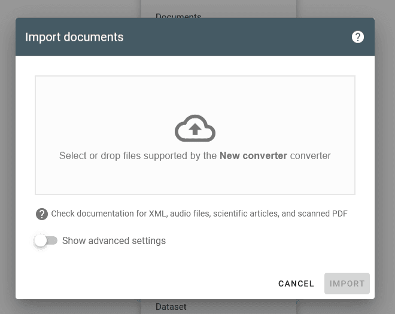Toggle the Show advanced settings switch
Image resolution: width=395 pixels, height=314 pixels.
pos(46,240)
